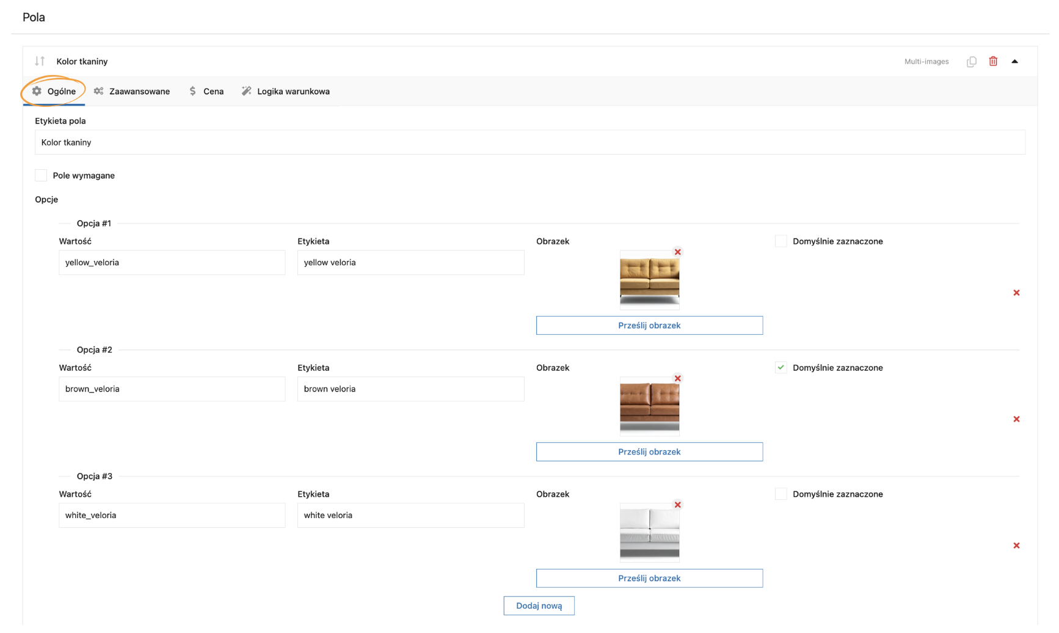
Task: Duplicate the Kolor tkaniny field with copy icon
Action: (971, 61)
